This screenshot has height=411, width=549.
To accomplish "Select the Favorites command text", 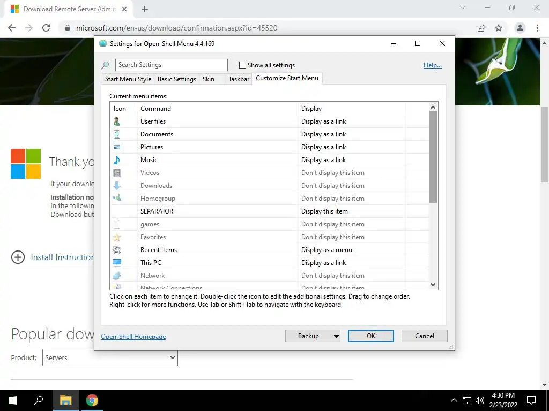I will 153,237.
